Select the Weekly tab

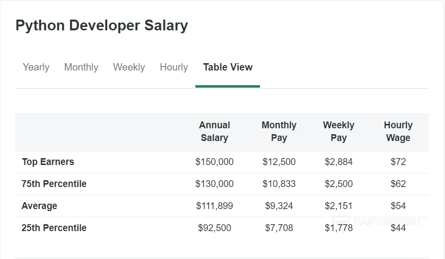pyautogui.click(x=129, y=67)
